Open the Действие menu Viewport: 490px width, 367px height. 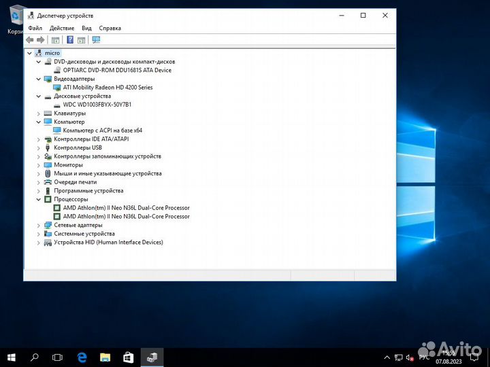62,28
